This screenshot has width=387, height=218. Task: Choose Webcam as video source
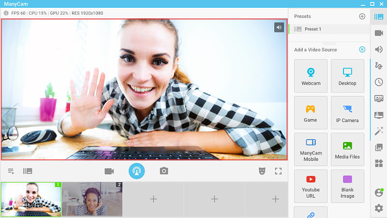click(311, 76)
